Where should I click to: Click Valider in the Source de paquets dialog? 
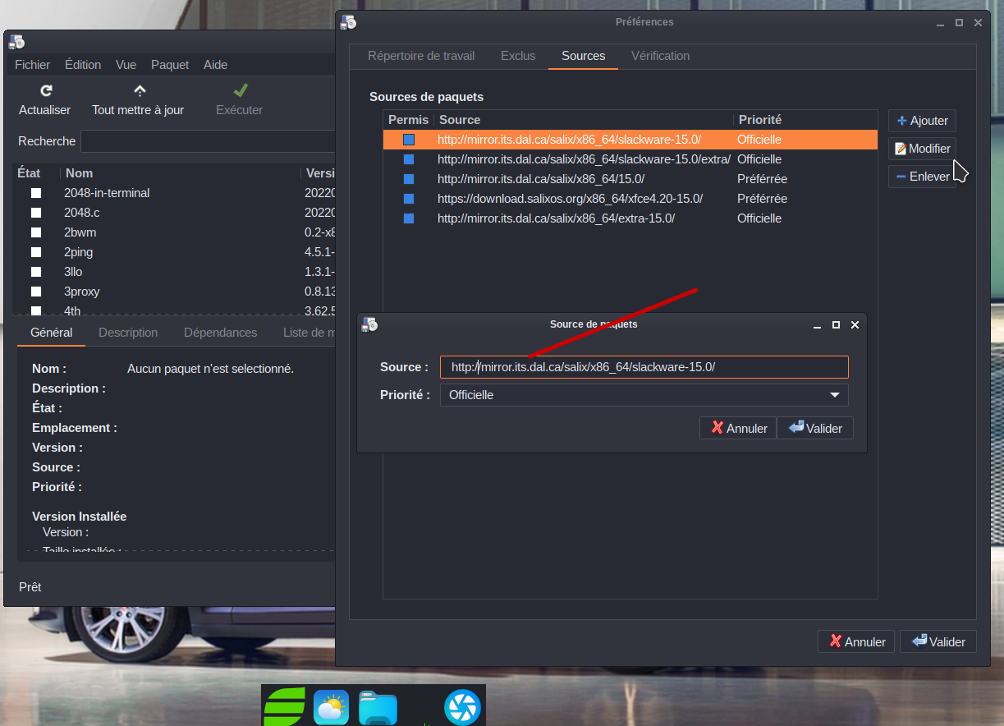(x=815, y=428)
